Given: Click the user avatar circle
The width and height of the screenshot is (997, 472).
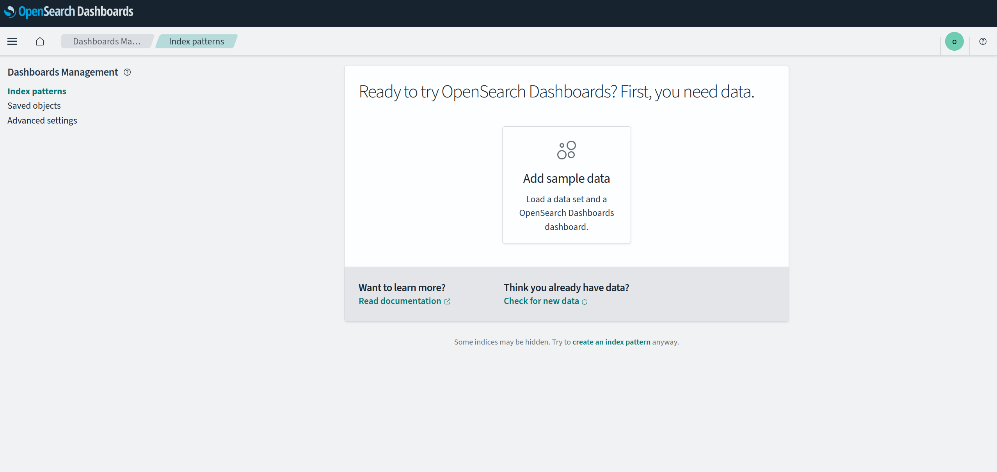Looking at the screenshot, I should 954,41.
